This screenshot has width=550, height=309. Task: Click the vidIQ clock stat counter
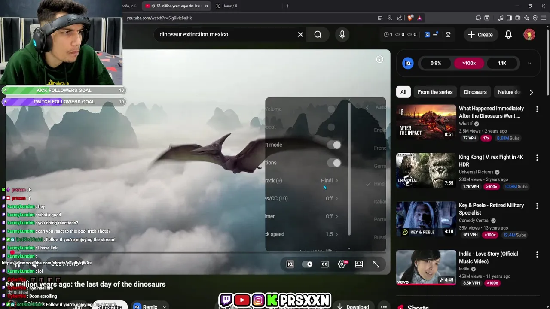pos(388,34)
